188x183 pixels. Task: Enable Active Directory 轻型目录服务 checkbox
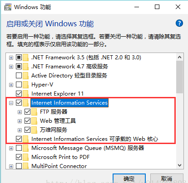(x=19, y=76)
